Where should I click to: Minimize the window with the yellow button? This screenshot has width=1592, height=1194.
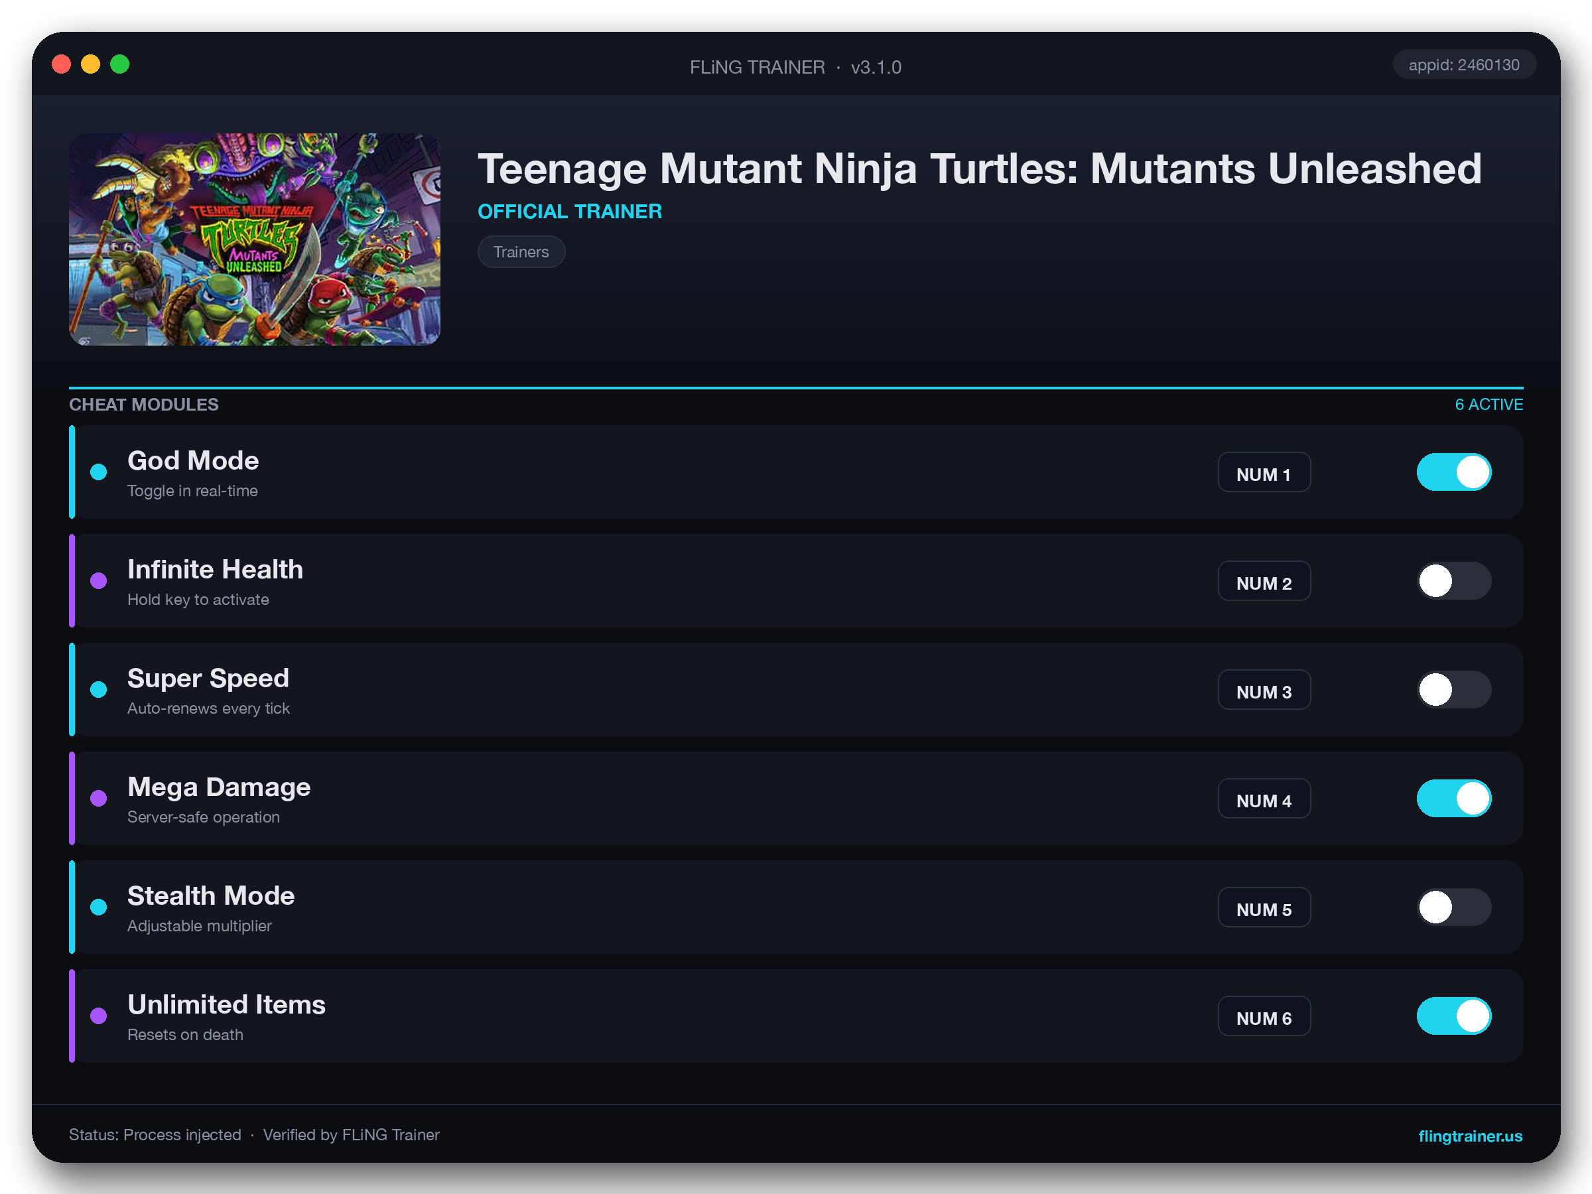click(91, 65)
